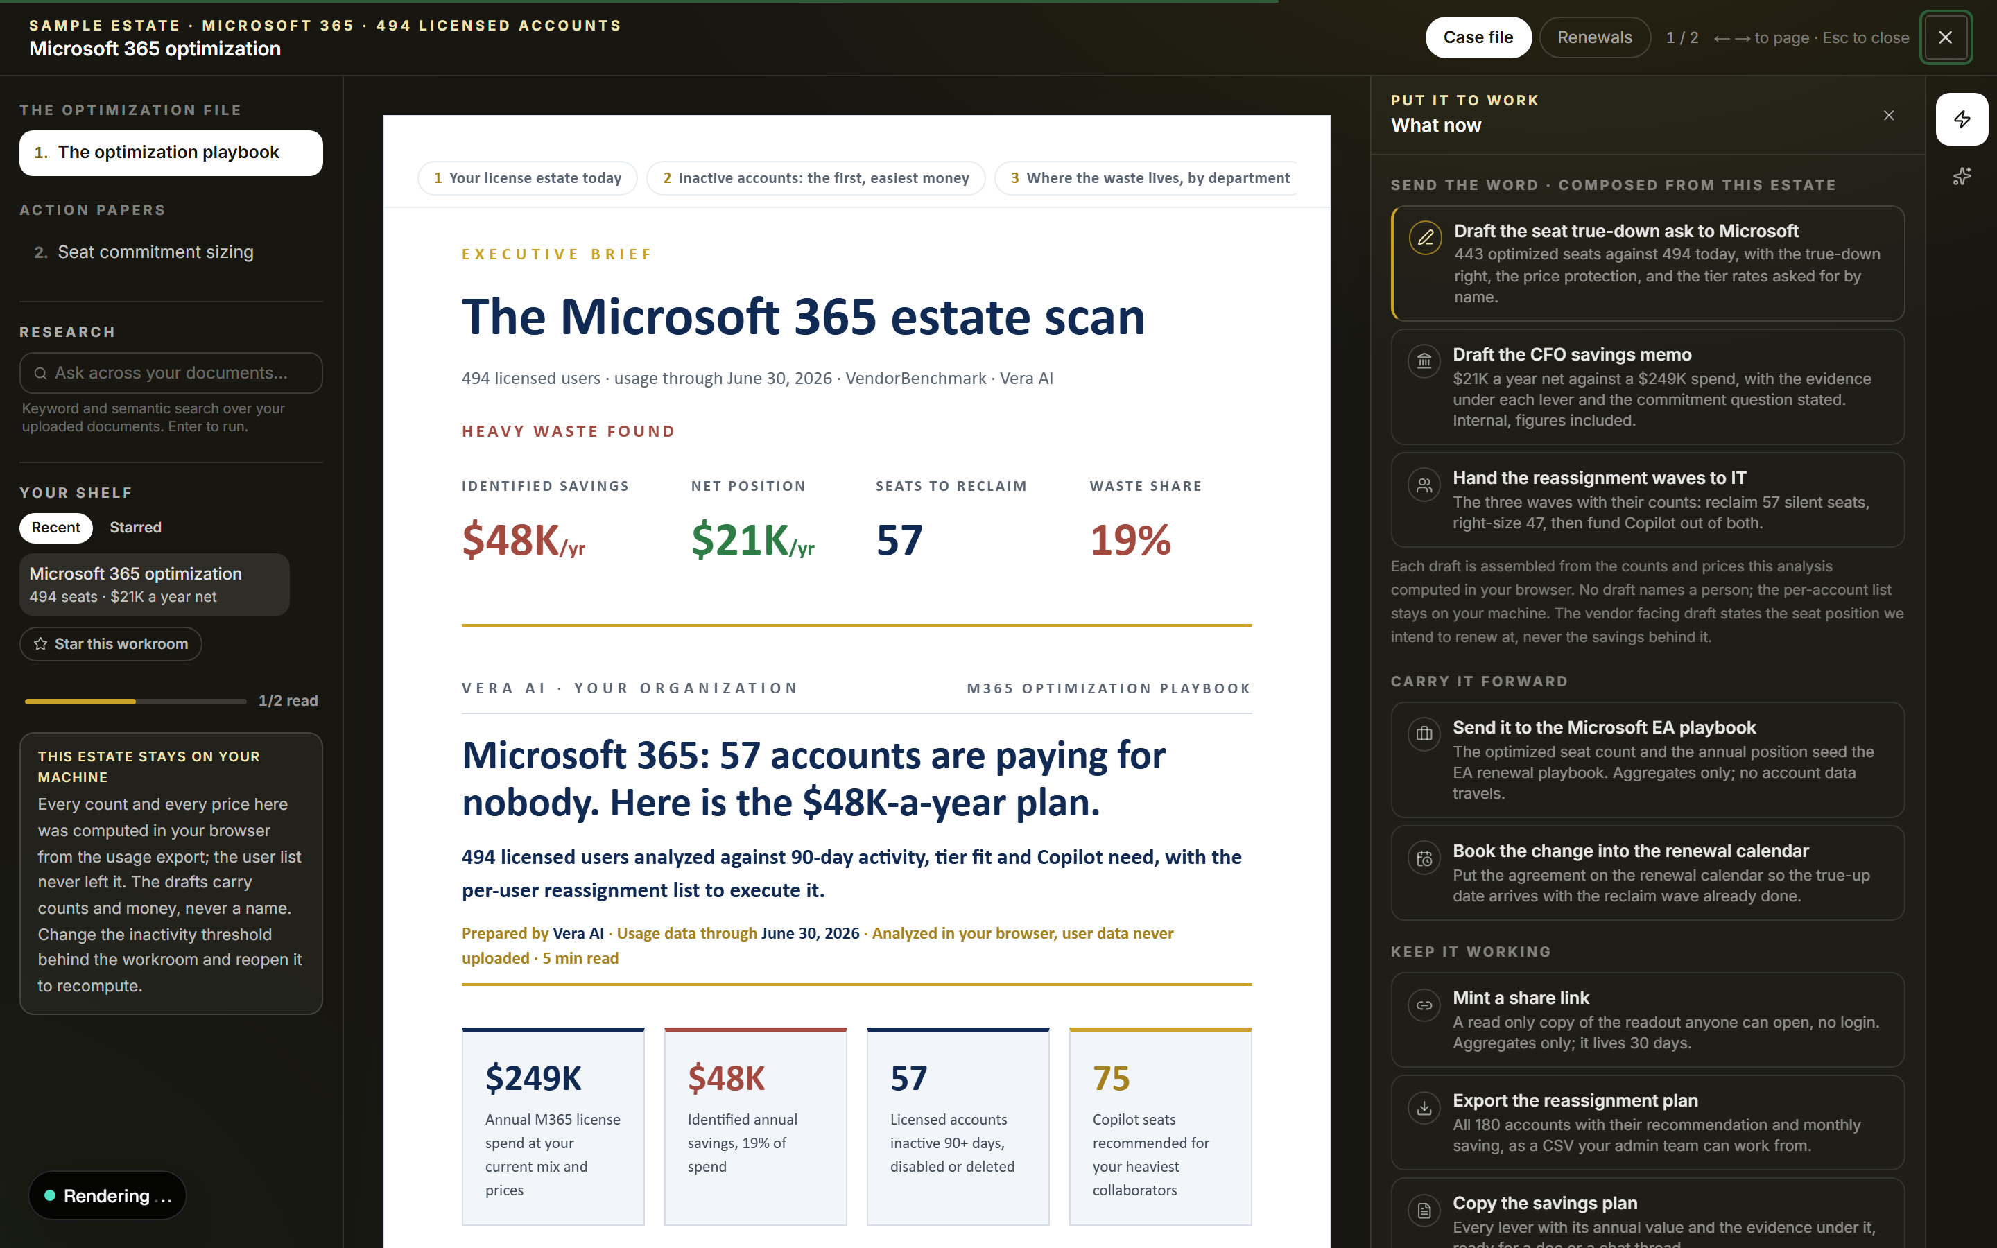
Task: Click the Copy the savings plan card
Action: coord(1648,1213)
